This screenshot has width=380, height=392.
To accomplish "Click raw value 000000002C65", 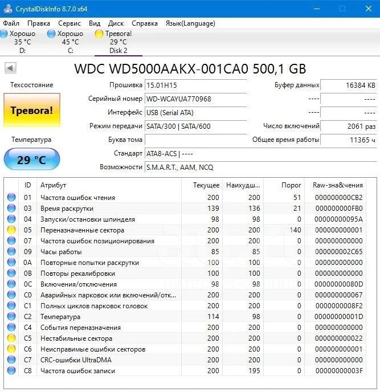I will pyautogui.click(x=338, y=251).
